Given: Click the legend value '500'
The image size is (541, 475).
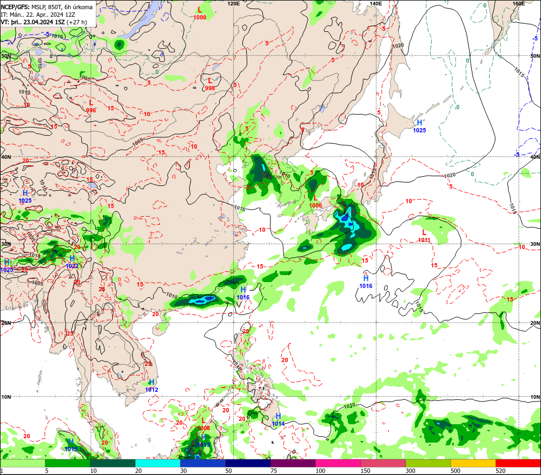Looking at the screenshot, I should [456, 471].
